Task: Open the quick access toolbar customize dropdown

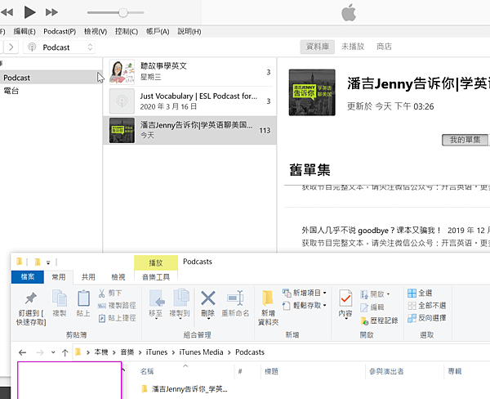Action: coord(48,262)
